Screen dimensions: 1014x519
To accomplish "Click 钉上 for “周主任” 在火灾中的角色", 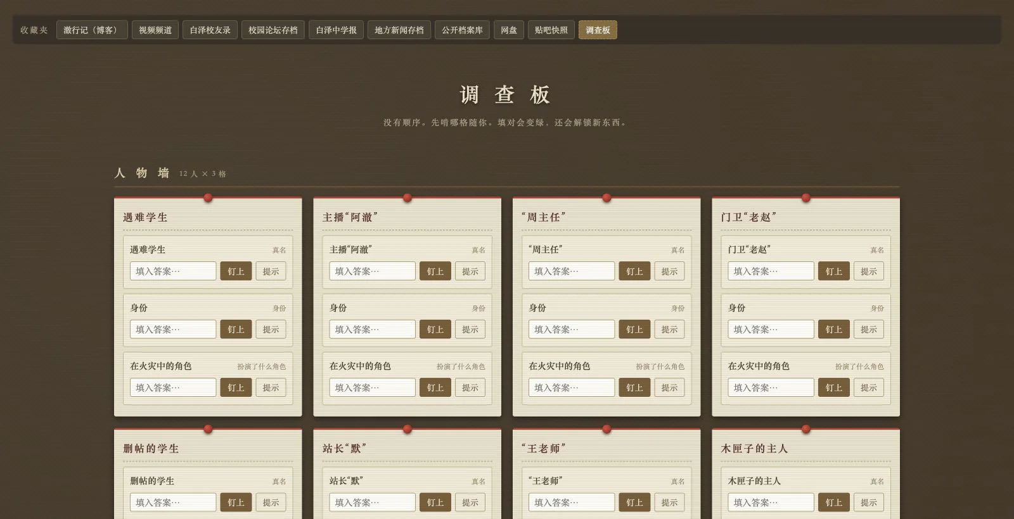I will (x=634, y=387).
